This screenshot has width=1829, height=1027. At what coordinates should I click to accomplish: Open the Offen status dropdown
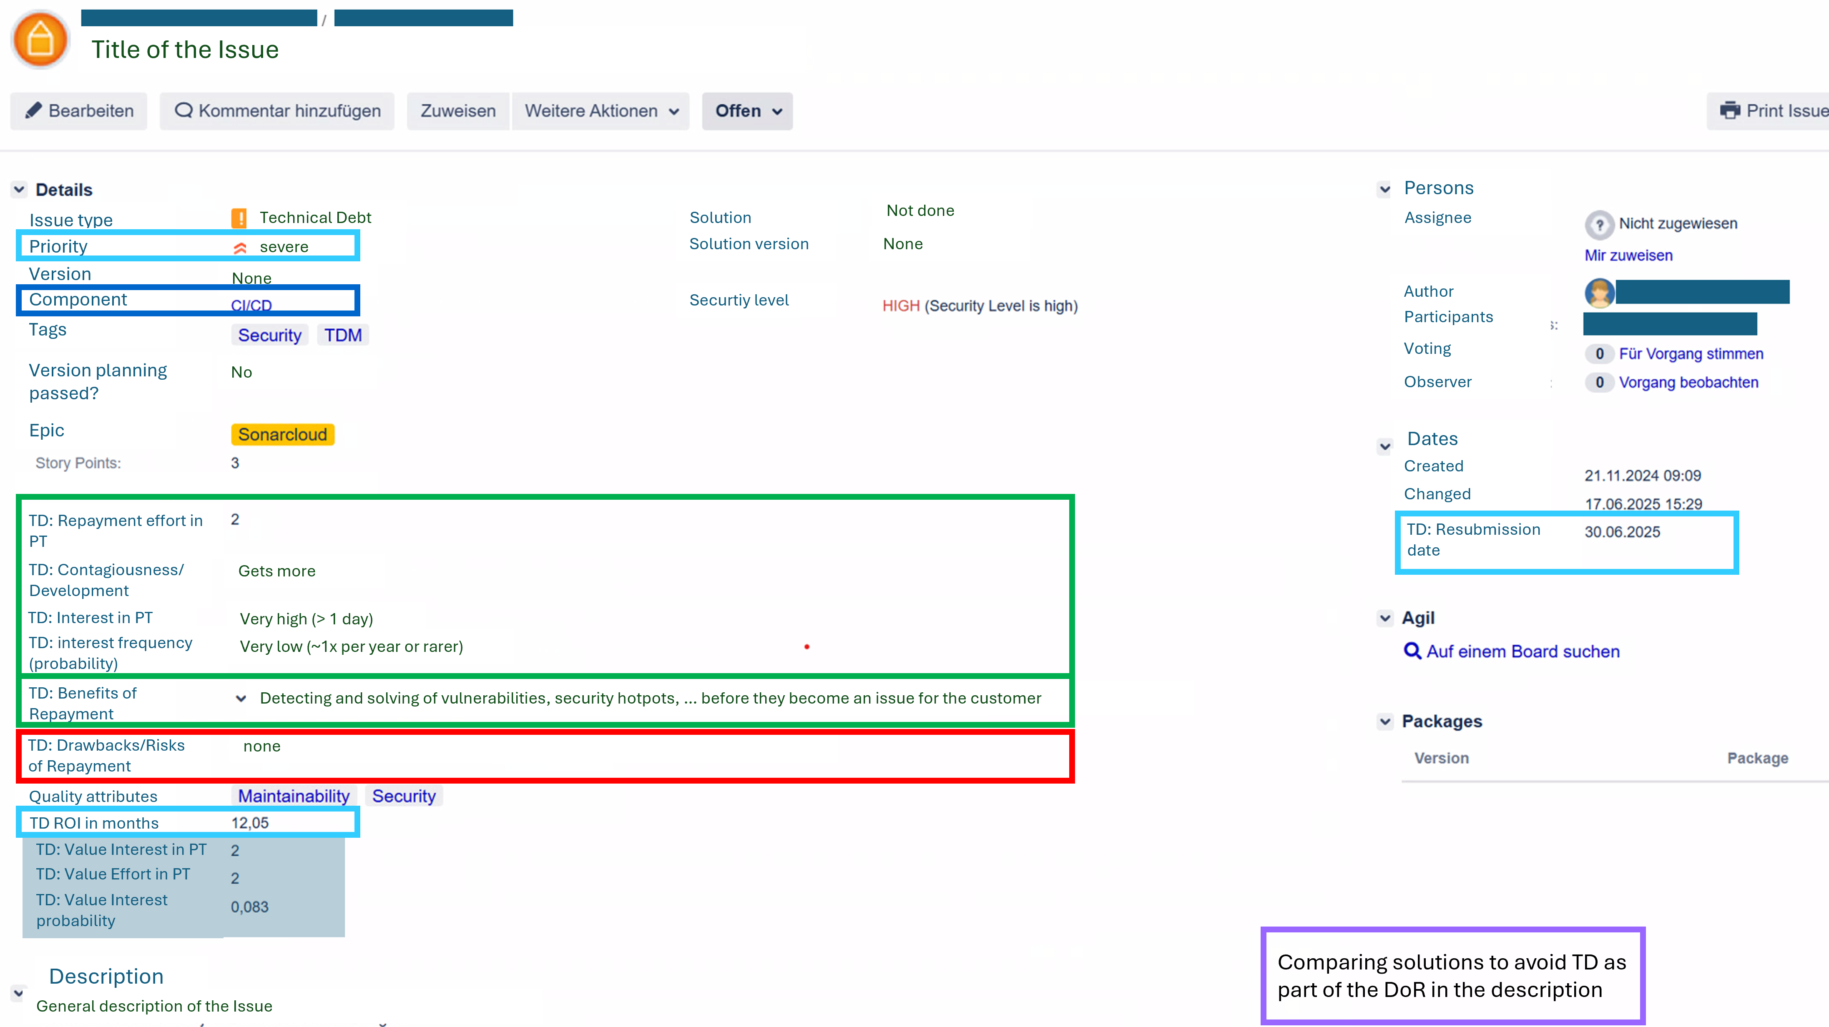(x=747, y=111)
